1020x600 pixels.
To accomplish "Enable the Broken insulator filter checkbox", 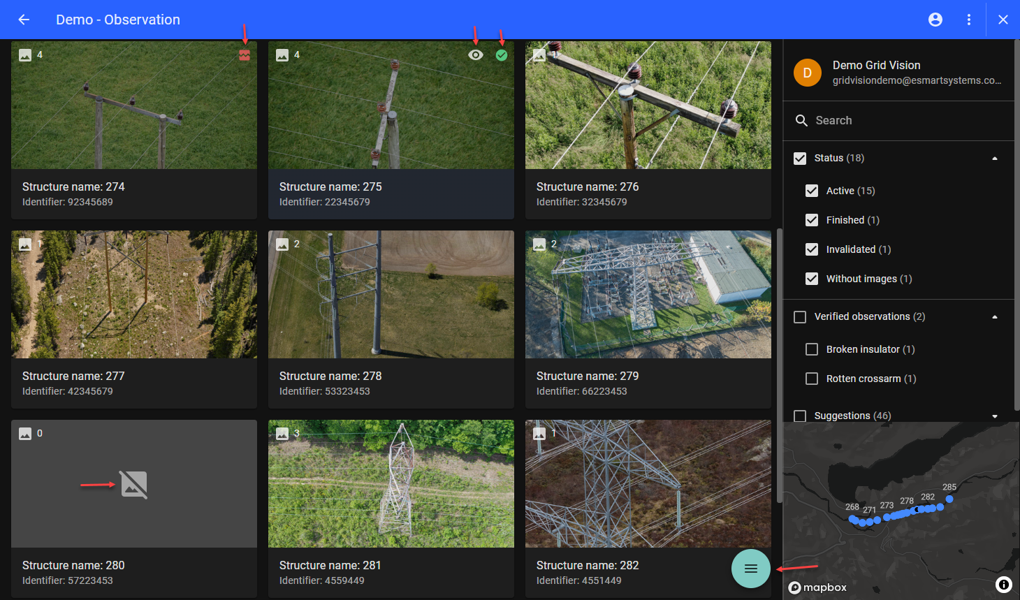I will pyautogui.click(x=812, y=349).
